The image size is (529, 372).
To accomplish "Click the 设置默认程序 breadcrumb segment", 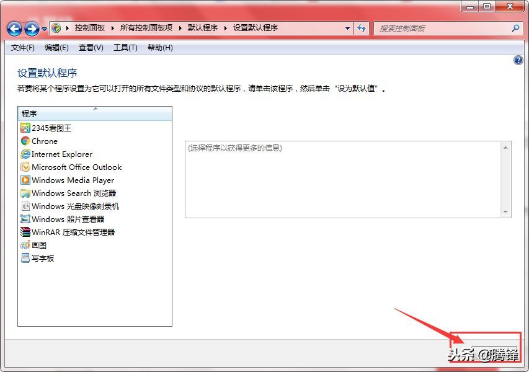I will (x=256, y=28).
